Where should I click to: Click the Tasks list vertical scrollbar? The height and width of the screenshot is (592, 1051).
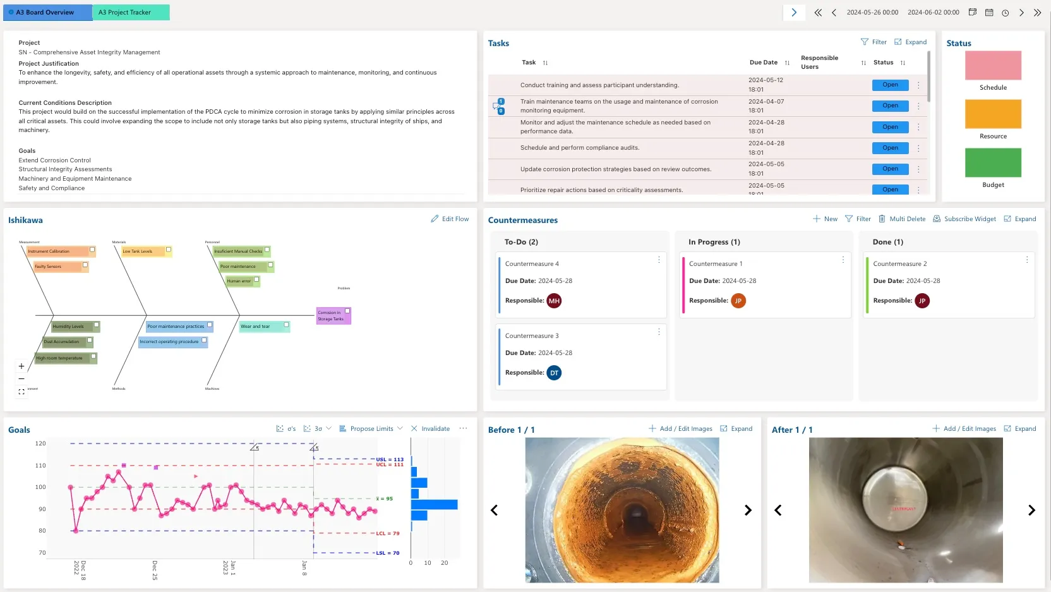click(x=928, y=77)
